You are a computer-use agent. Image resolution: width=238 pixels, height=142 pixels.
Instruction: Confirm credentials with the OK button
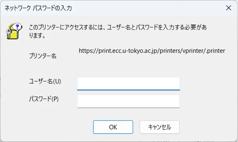click(x=113, y=127)
